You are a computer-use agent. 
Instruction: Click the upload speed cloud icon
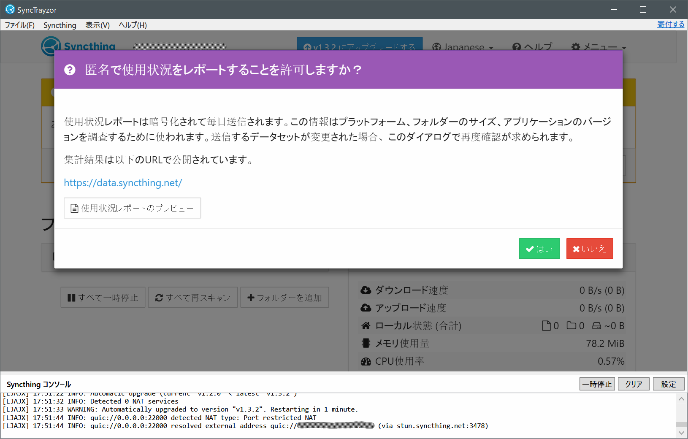pos(366,308)
